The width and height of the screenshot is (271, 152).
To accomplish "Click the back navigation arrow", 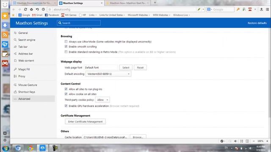I will point(14,9).
